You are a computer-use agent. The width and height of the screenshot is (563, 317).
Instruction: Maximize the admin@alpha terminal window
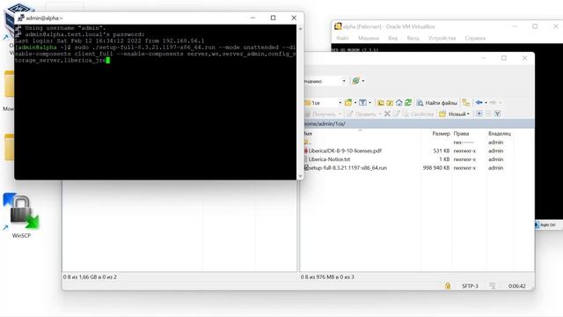(x=273, y=18)
